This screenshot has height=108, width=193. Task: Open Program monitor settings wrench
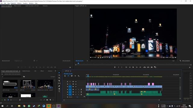(180, 61)
